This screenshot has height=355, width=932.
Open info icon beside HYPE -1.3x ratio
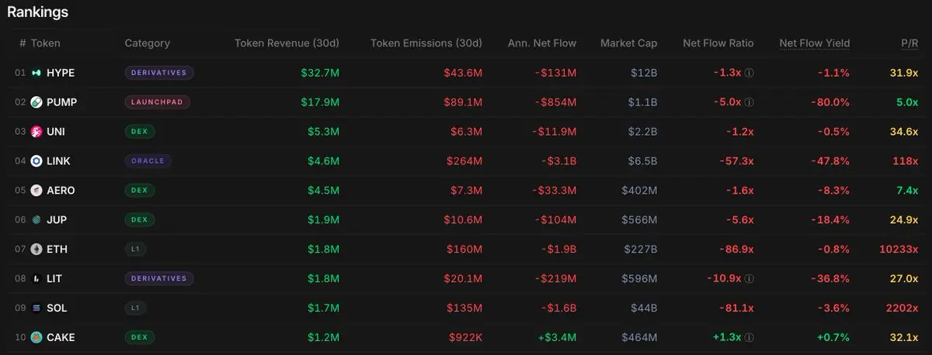[749, 73]
